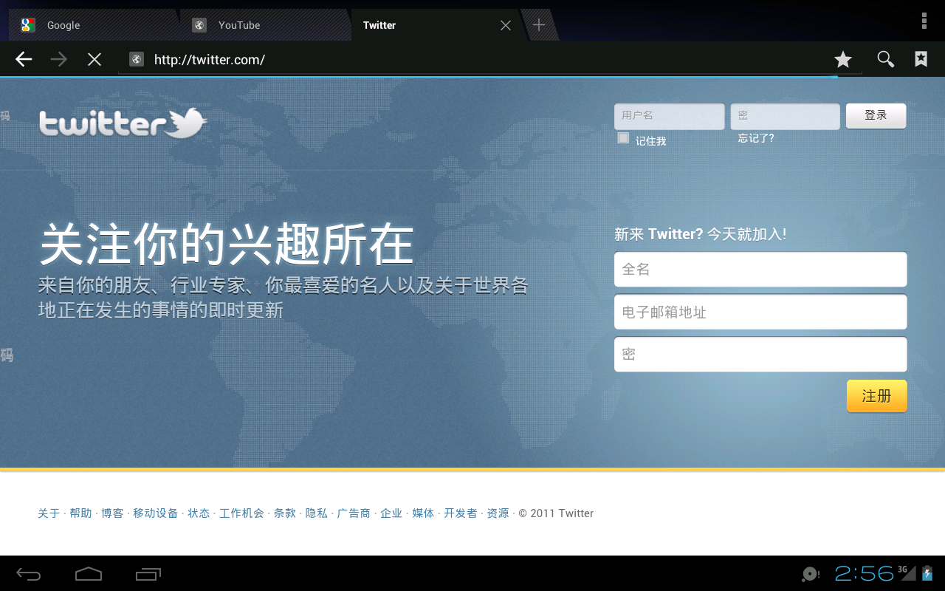
Task: Open the 开发者 footer link
Action: pos(461,513)
